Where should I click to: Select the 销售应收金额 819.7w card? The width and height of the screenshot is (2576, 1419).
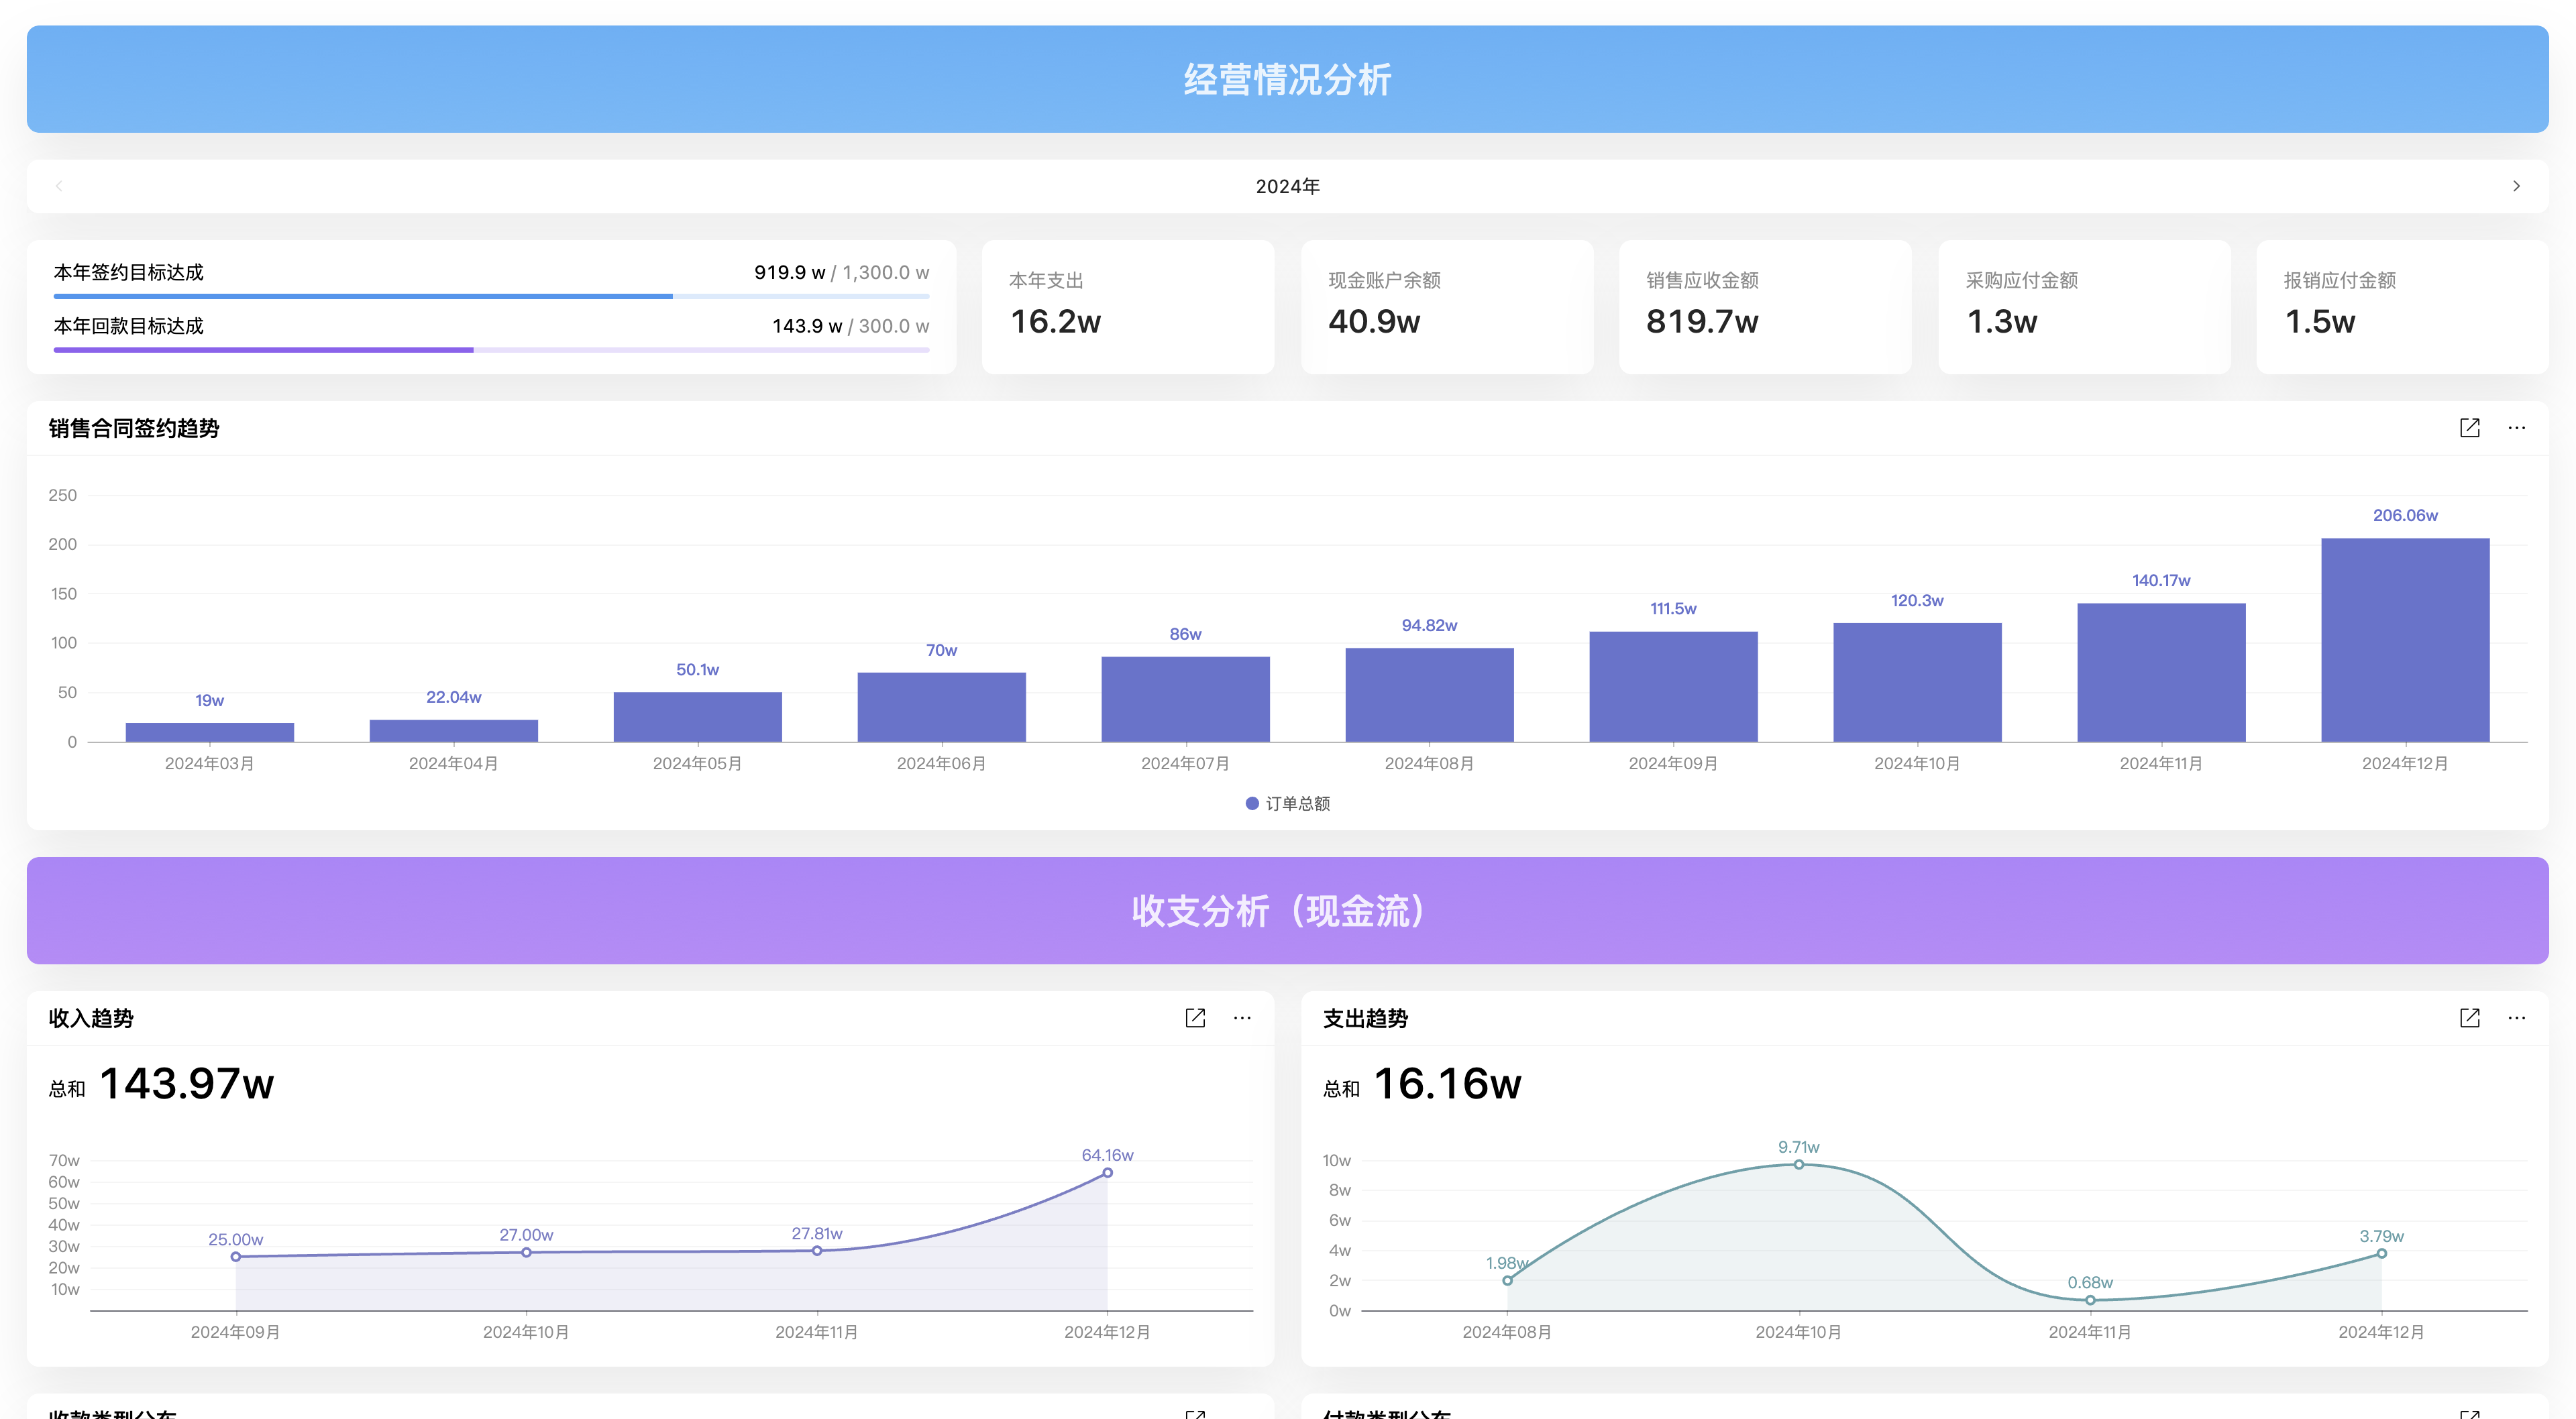(x=1764, y=307)
